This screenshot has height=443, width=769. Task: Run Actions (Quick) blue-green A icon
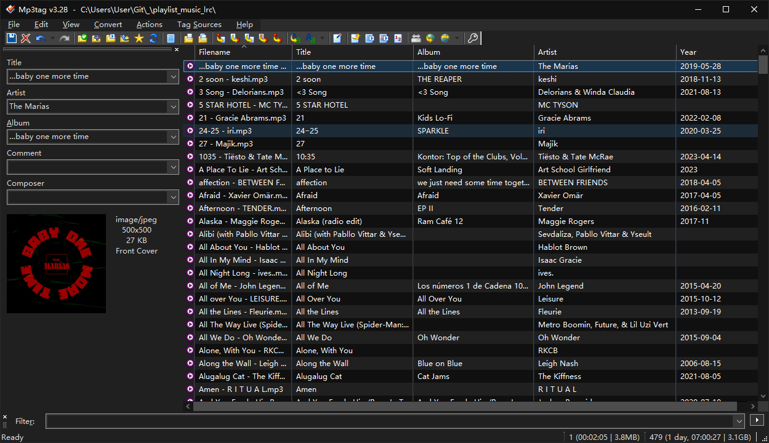(x=310, y=38)
